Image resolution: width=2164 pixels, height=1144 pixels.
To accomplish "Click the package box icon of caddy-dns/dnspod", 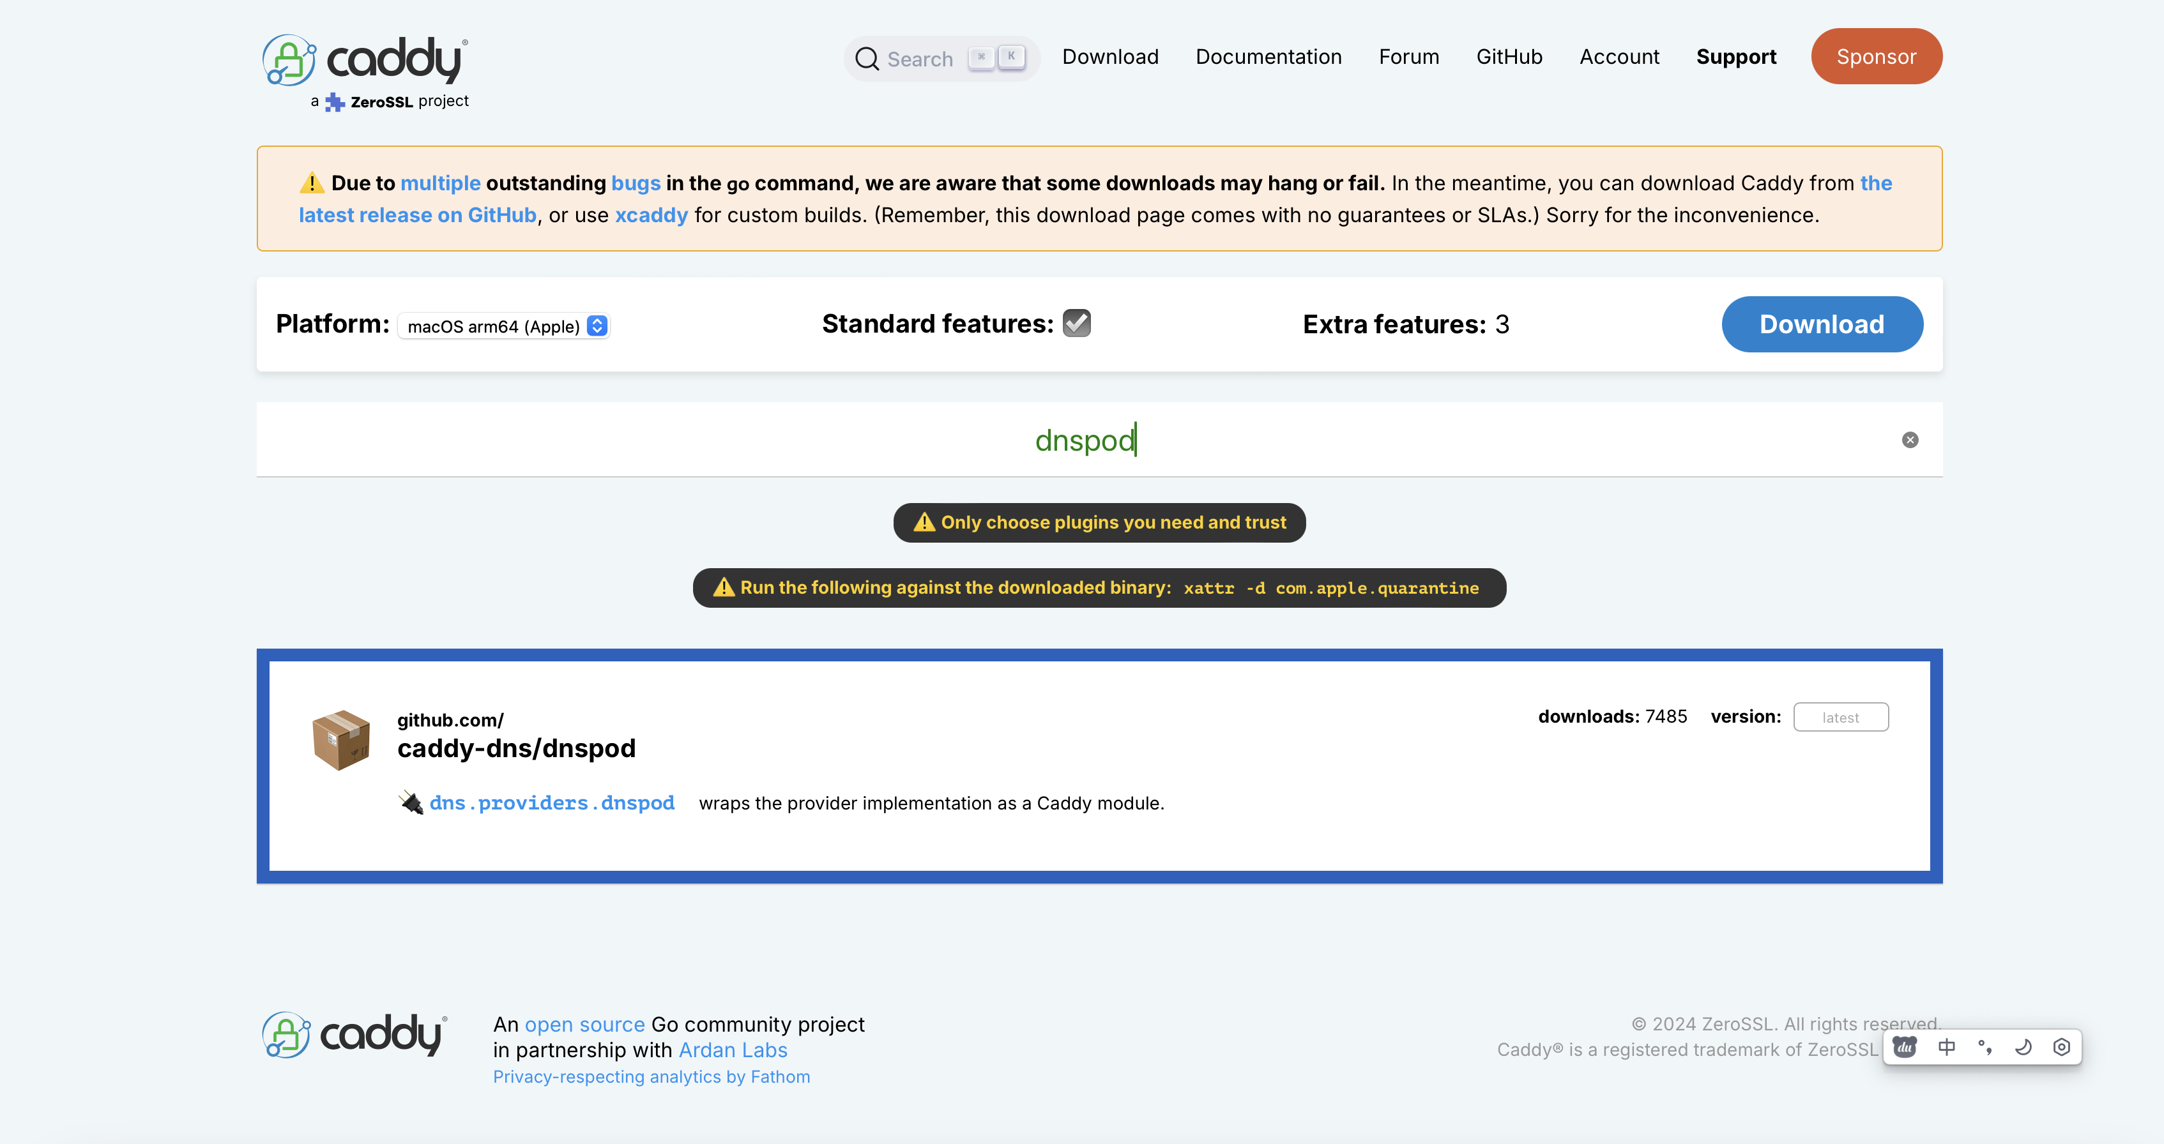I will 341,739.
